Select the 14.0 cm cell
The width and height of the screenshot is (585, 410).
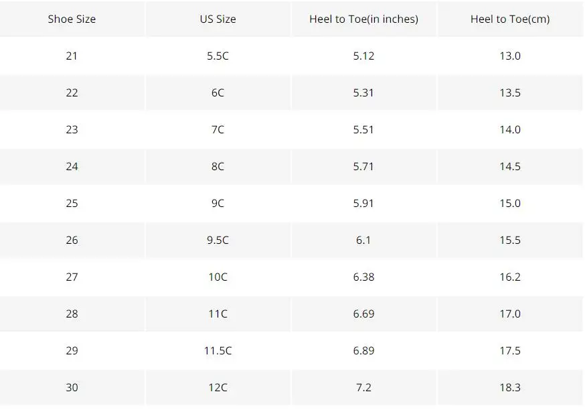510,129
